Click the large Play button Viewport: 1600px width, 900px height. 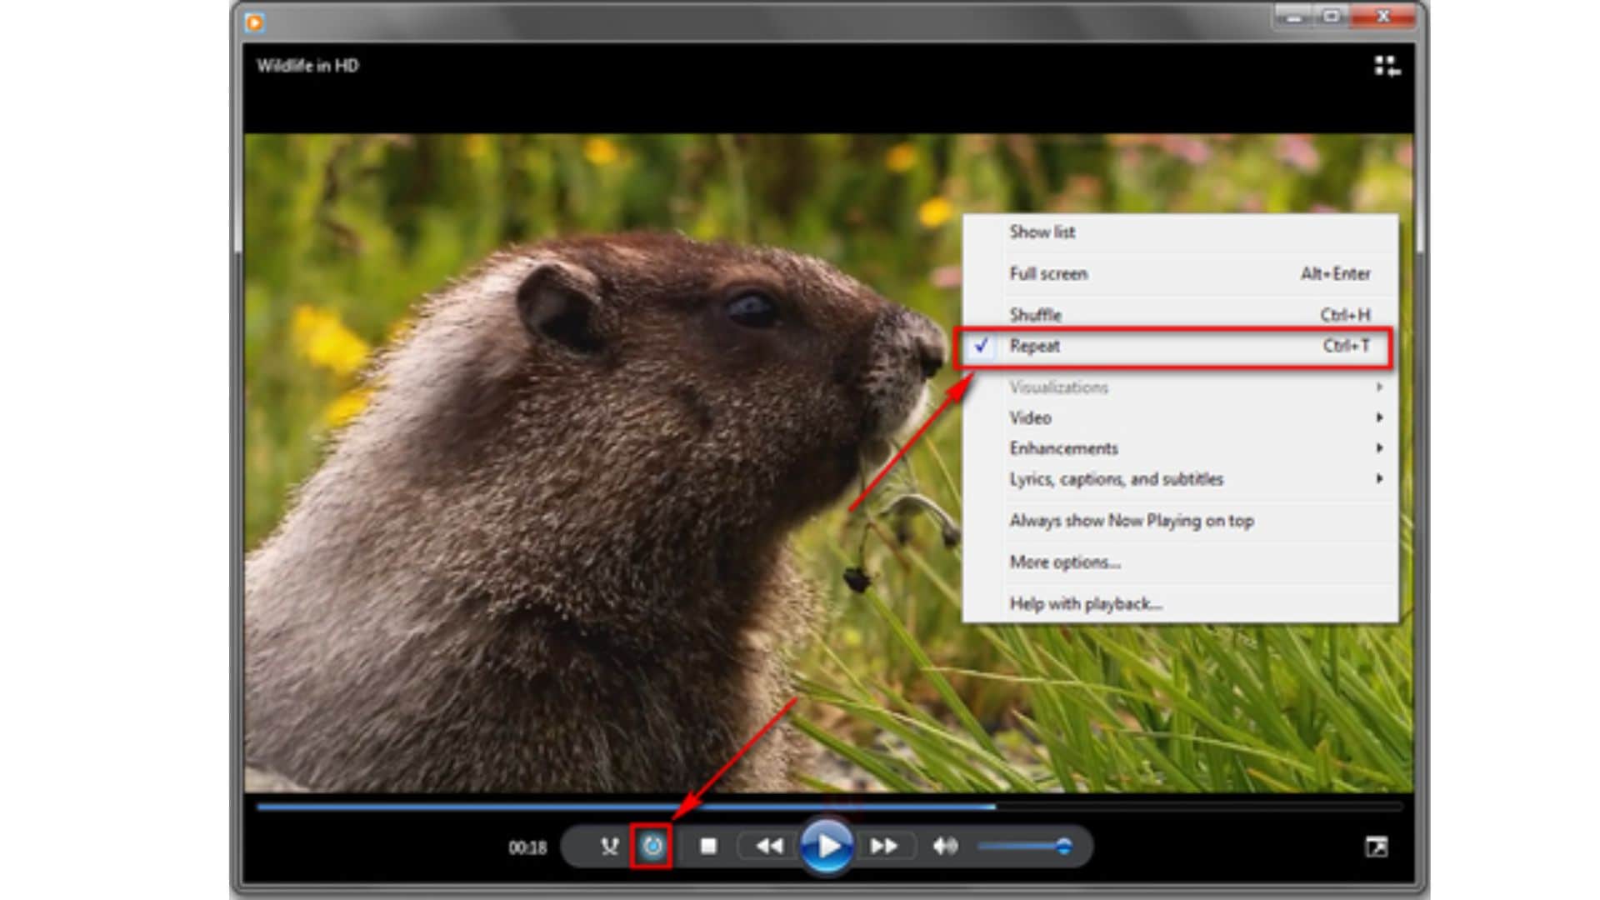click(x=827, y=847)
